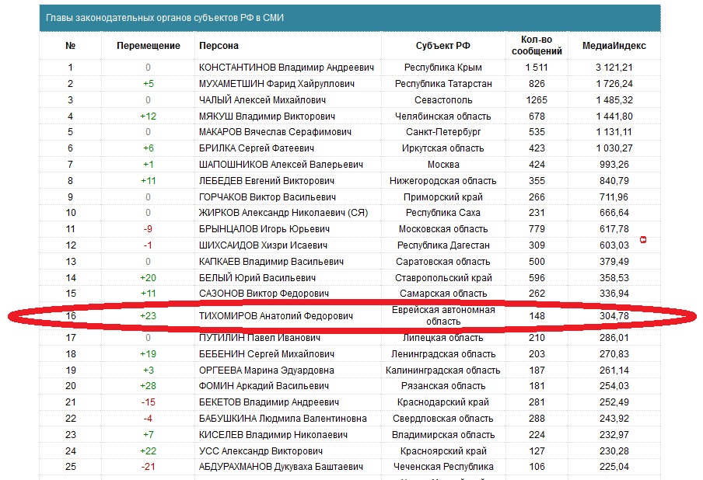The height and width of the screenshot is (480, 703).
Task: Select the name 'КАПКАЕВ Владимир Васильевич'
Action: tap(271, 262)
